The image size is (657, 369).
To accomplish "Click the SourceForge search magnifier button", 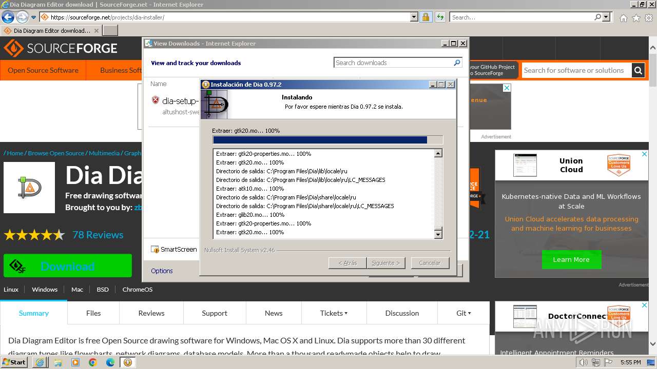I will click(x=638, y=70).
